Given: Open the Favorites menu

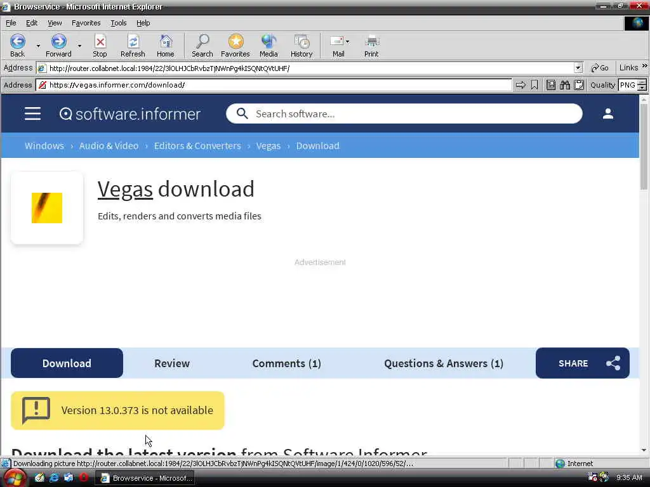Looking at the screenshot, I should [86, 23].
